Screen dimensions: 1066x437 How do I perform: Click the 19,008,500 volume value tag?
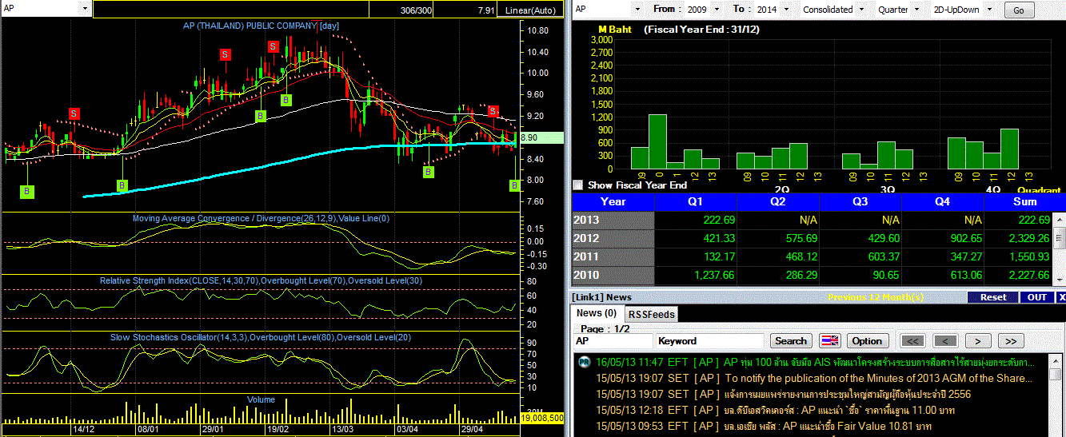click(542, 418)
